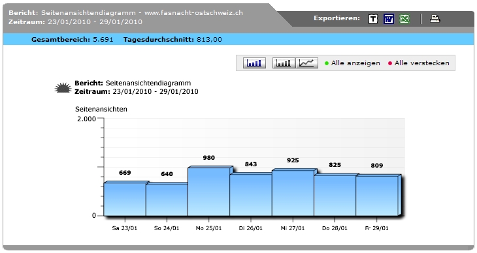Export report to Word document
The image size is (477, 253).
tap(389, 19)
